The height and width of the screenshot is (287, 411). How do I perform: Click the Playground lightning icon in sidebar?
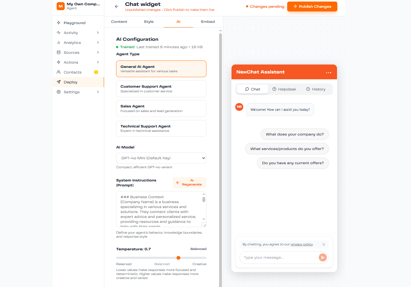pyautogui.click(x=59, y=23)
